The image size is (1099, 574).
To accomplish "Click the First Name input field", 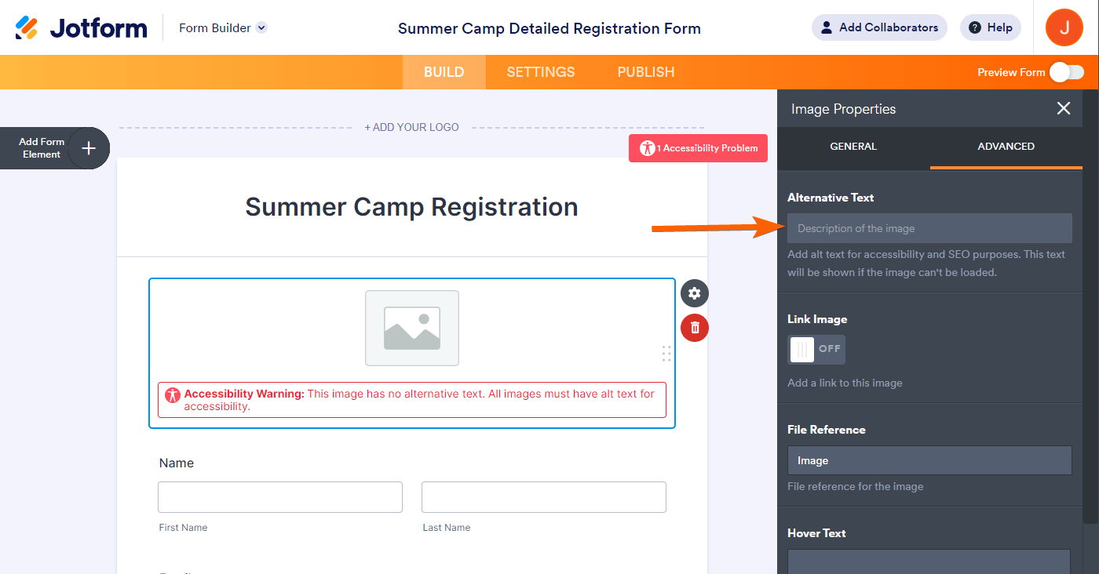I will tap(280, 497).
